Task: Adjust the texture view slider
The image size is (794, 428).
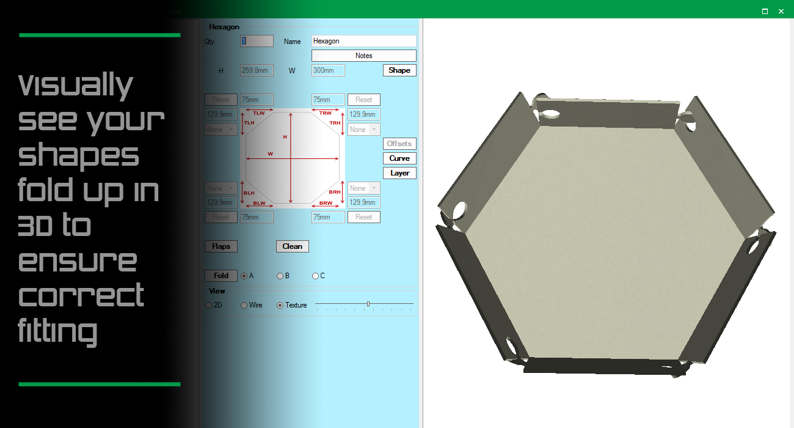Action: (x=368, y=303)
